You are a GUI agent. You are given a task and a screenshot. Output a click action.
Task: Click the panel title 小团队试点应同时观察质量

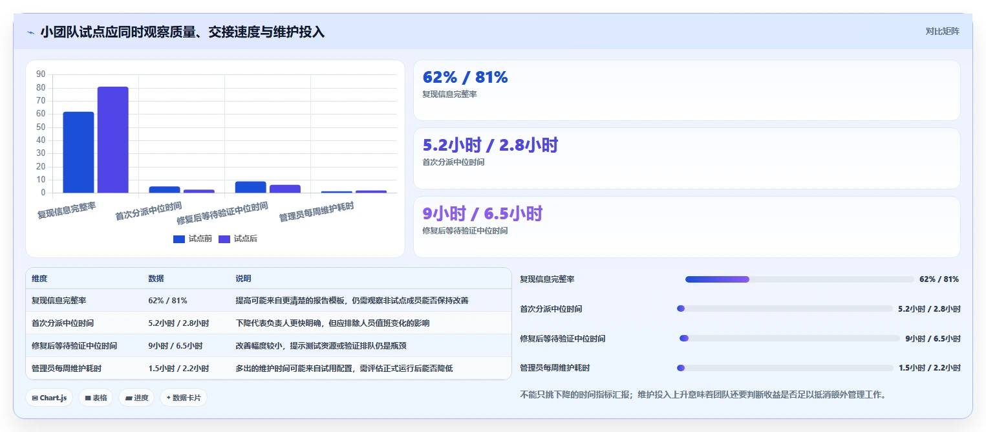click(182, 32)
